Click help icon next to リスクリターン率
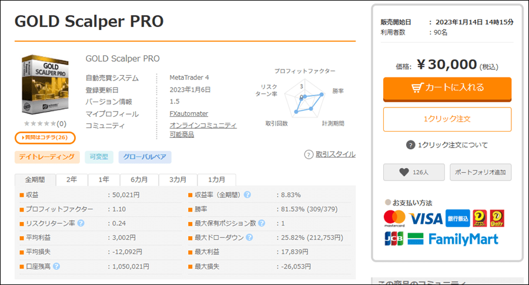This screenshot has height=285, width=529. click(x=81, y=223)
